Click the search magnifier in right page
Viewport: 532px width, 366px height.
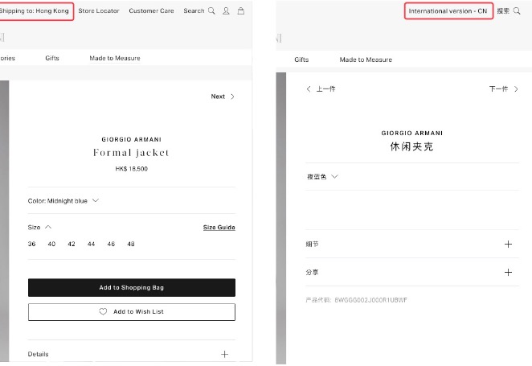(x=517, y=11)
